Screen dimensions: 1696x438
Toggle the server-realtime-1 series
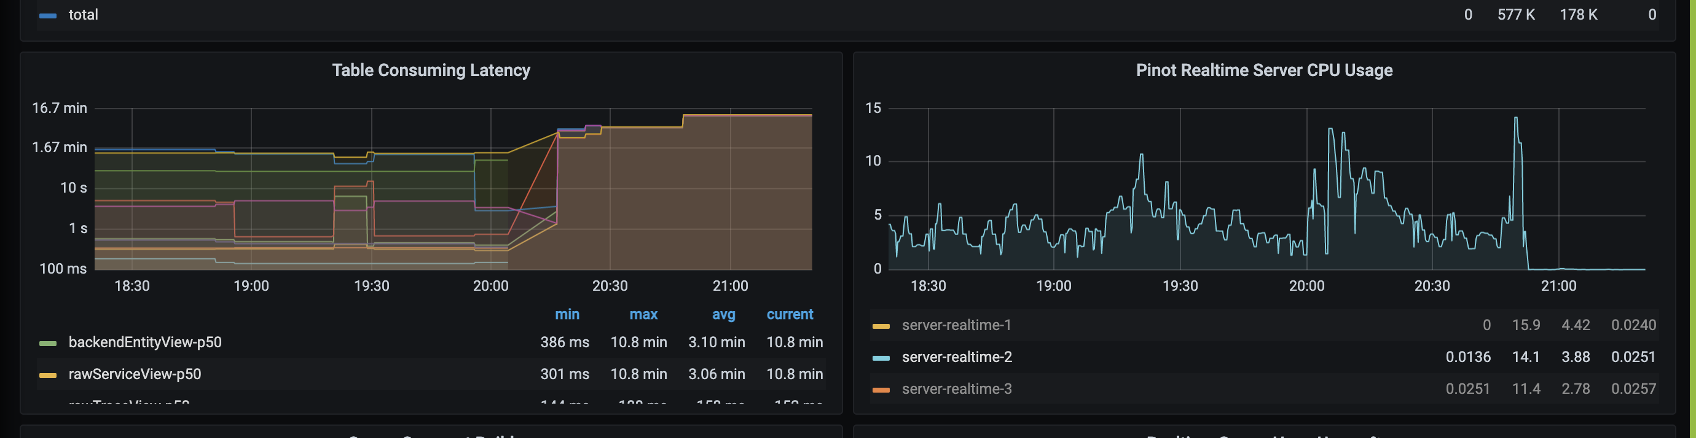point(956,325)
